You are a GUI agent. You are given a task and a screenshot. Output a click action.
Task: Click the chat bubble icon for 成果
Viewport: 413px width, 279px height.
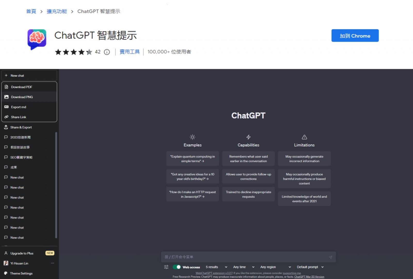(6, 167)
